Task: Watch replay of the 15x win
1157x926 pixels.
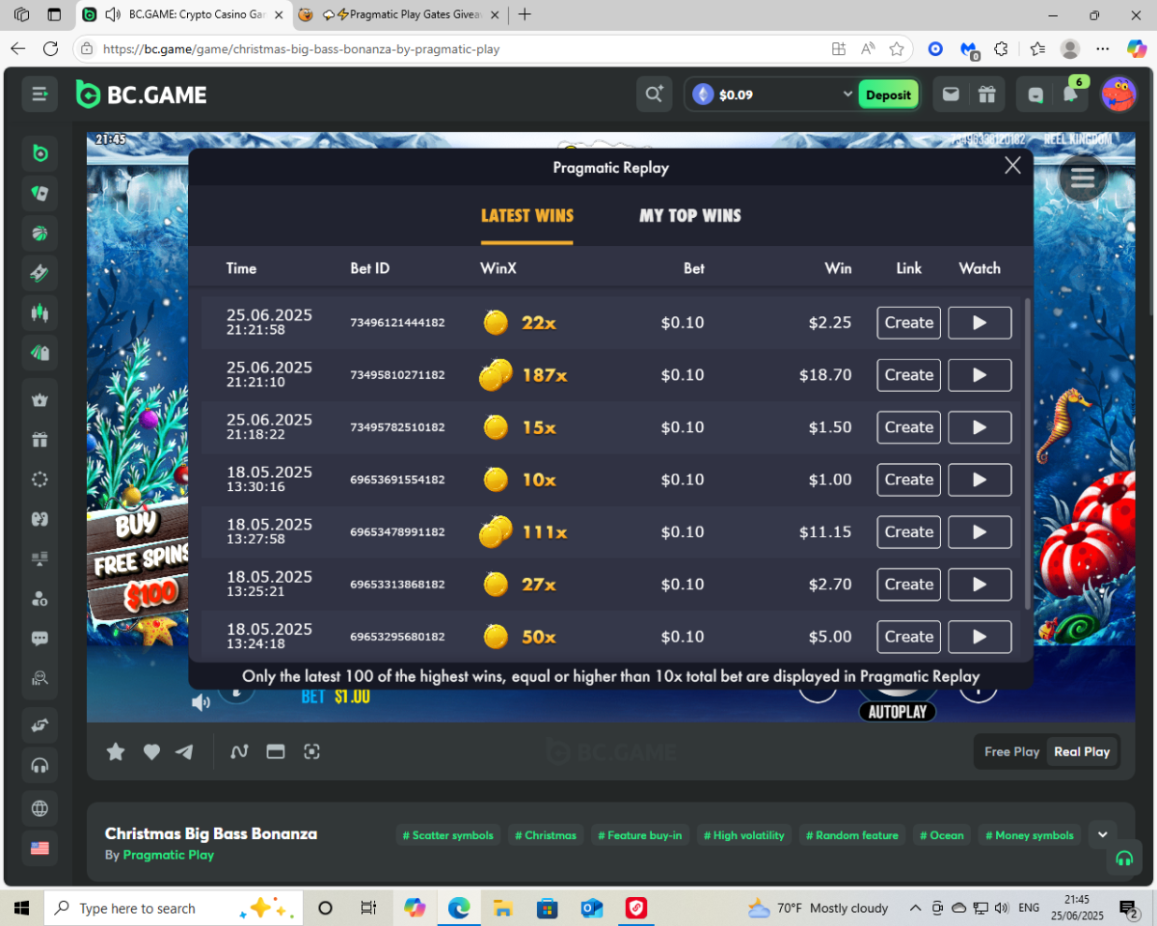Action: coord(980,427)
